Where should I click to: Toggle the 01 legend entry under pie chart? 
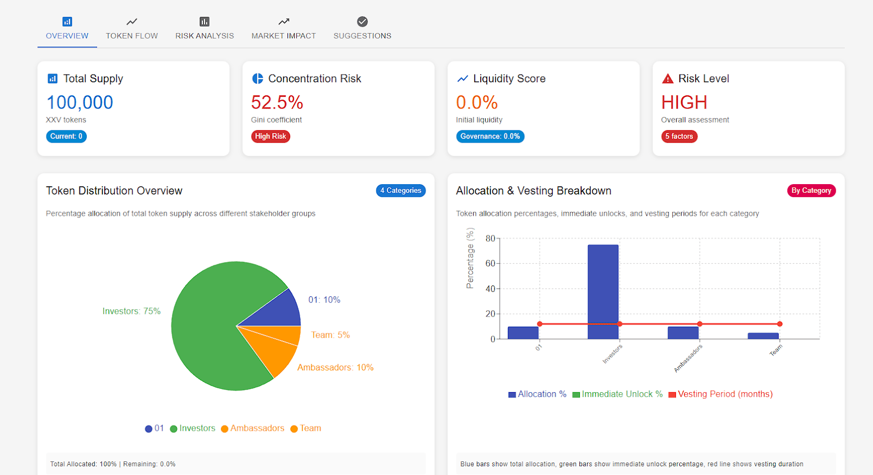[x=154, y=428]
